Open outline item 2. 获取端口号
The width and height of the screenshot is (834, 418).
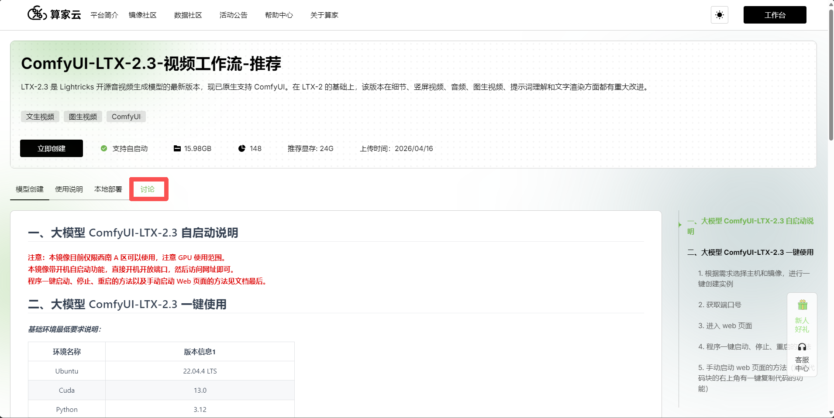click(720, 305)
